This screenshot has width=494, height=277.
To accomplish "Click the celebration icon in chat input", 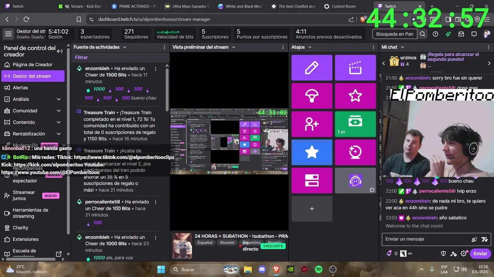I will click(x=474, y=239).
